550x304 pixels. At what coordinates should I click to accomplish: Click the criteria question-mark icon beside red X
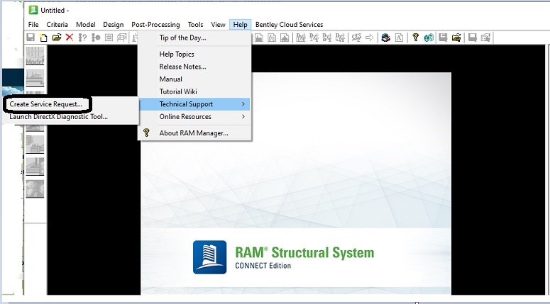click(82, 38)
